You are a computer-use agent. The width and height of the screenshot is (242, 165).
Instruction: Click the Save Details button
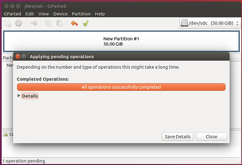(178, 137)
